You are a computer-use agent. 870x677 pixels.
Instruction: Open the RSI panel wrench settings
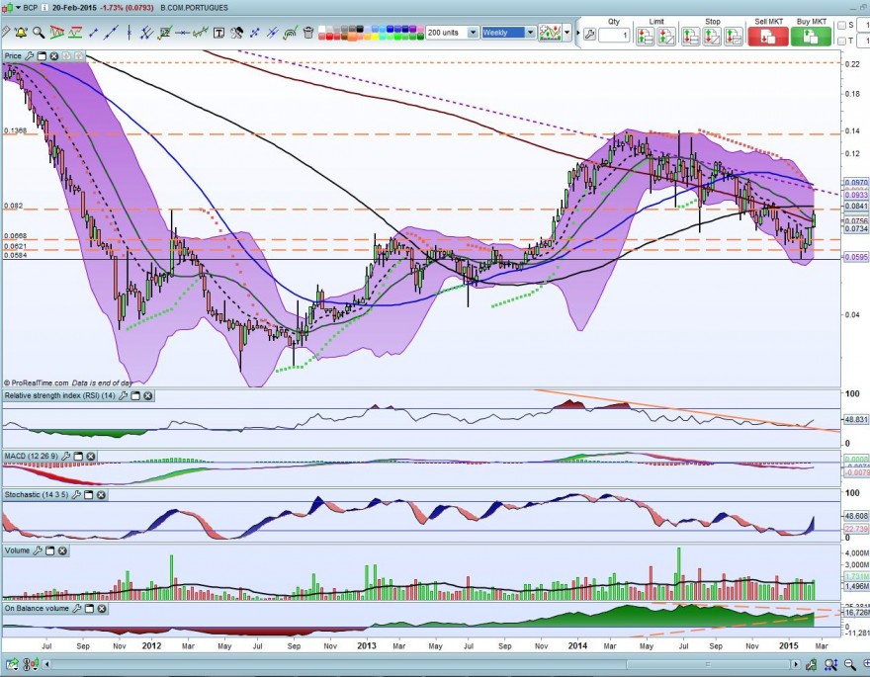[123, 396]
